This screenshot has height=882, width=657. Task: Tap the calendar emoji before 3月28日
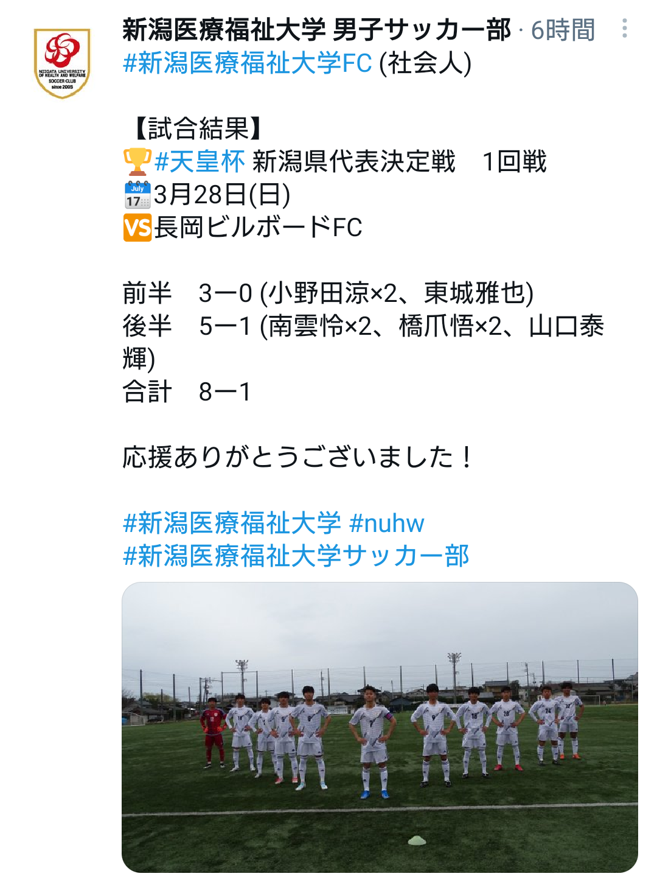137,195
